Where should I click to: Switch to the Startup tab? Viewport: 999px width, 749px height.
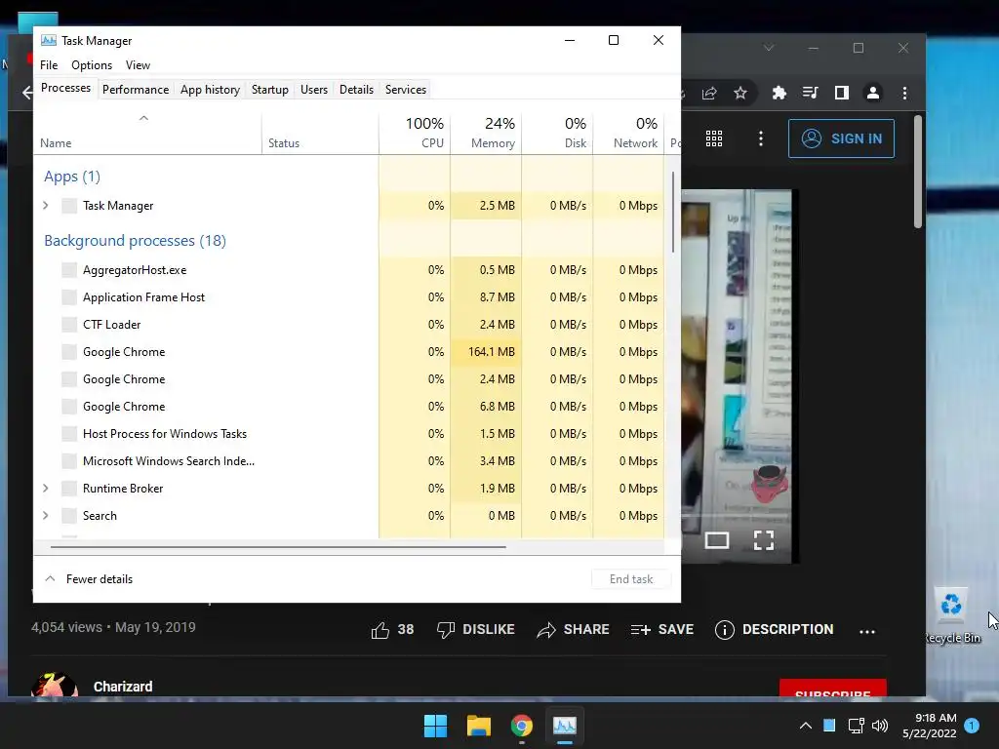pyautogui.click(x=269, y=90)
